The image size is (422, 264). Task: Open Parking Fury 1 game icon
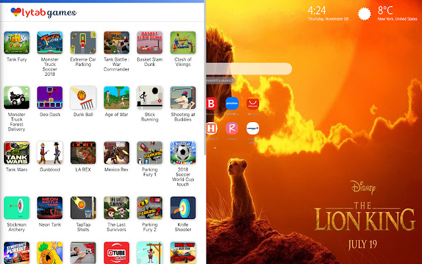click(150, 152)
